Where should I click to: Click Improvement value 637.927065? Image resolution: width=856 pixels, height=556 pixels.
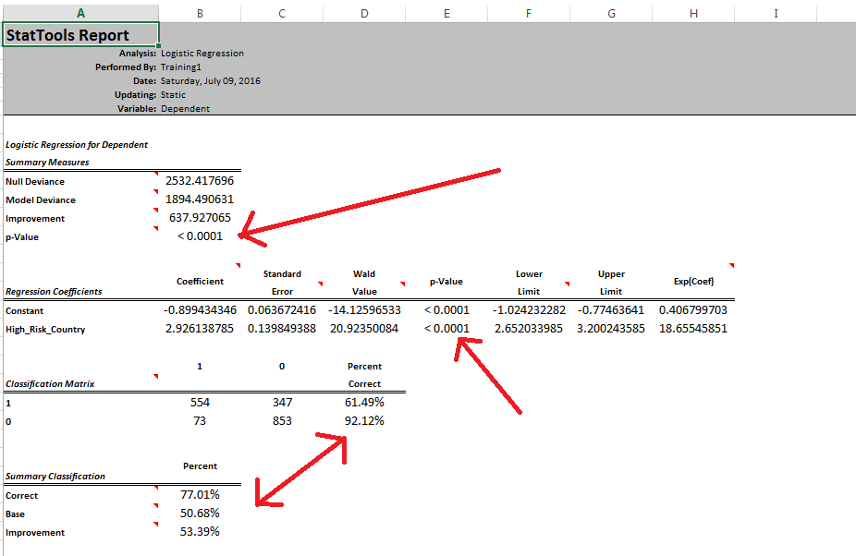[200, 218]
